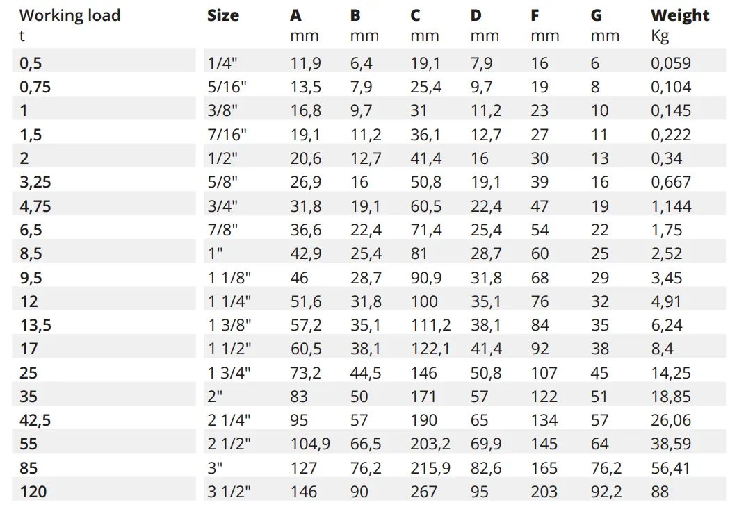Select the A column header

point(296,15)
